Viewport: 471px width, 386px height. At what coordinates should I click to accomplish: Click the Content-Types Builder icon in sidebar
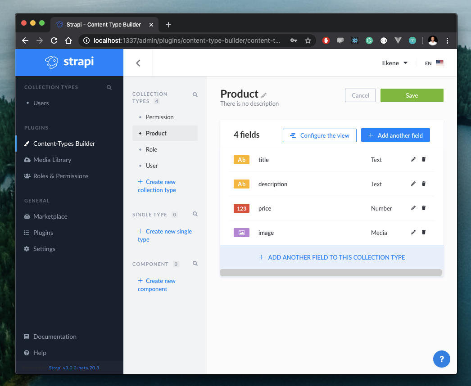[26, 144]
